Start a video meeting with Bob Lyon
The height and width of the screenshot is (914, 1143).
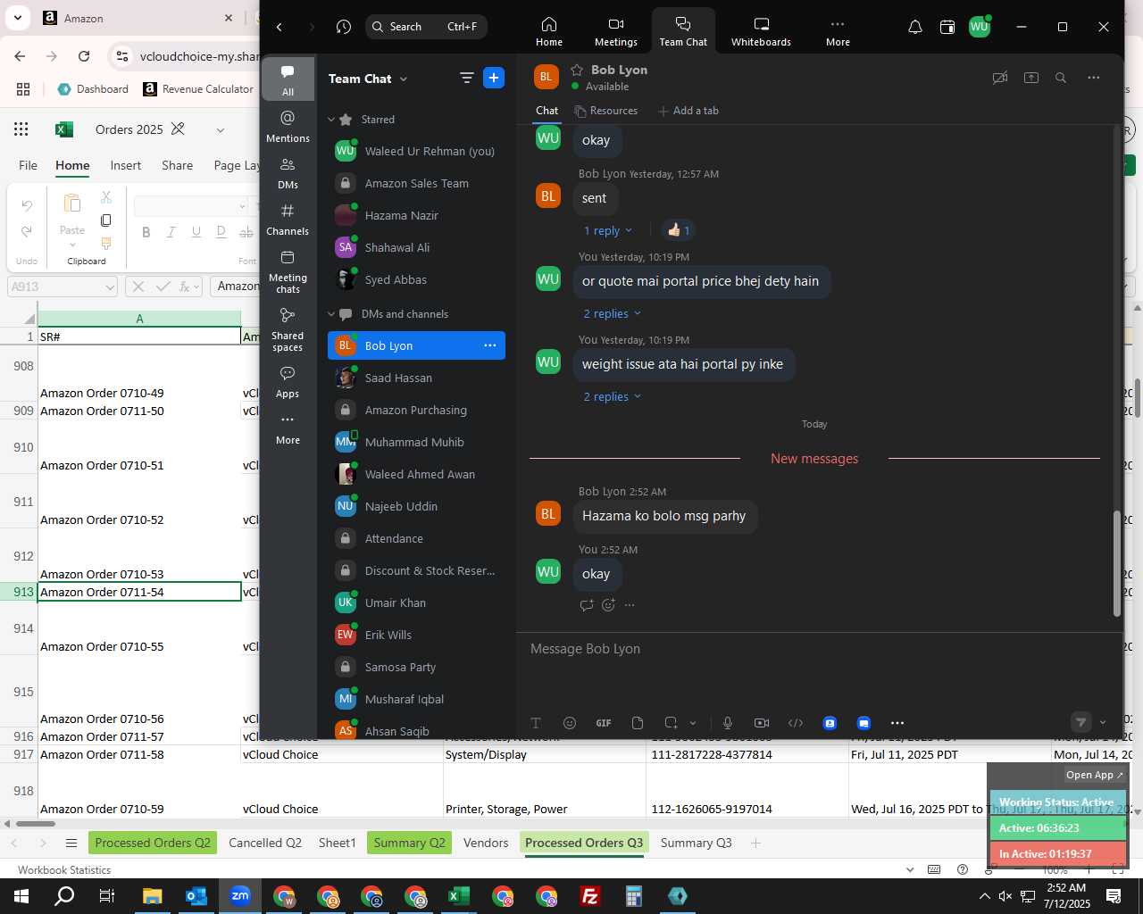click(x=1000, y=78)
